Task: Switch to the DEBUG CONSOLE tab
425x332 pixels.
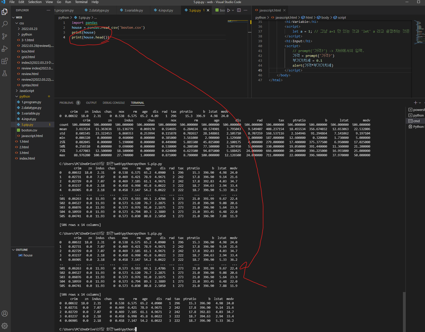Action: 114,103
